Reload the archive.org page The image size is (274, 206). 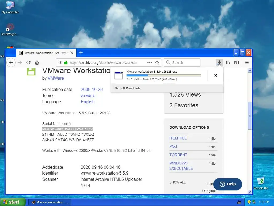[28, 62]
